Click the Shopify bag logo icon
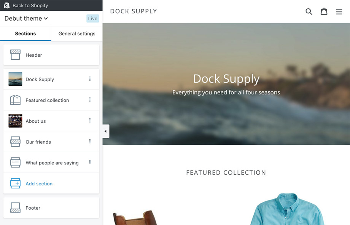 [x=7, y=5]
